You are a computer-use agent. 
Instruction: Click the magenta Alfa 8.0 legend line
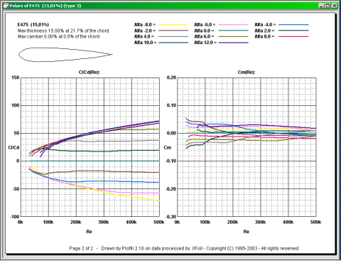(x=293, y=36)
